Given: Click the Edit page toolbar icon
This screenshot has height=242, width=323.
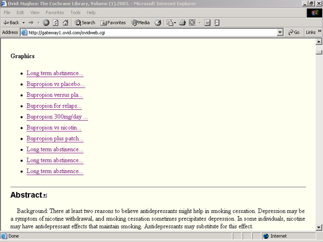Looking at the screenshot, I should point(192,23).
